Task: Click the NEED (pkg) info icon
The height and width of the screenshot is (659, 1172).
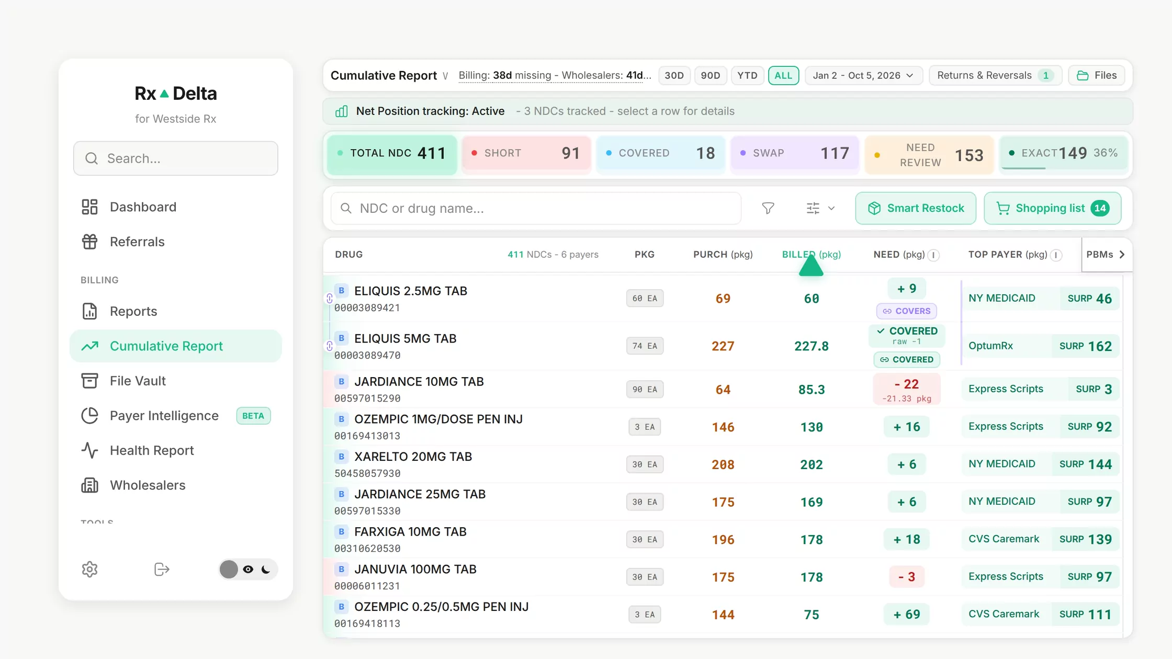Action: [933, 255]
